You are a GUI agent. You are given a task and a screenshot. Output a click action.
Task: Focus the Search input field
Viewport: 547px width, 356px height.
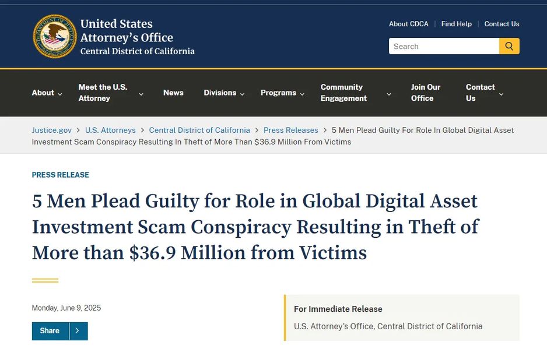pyautogui.click(x=444, y=46)
